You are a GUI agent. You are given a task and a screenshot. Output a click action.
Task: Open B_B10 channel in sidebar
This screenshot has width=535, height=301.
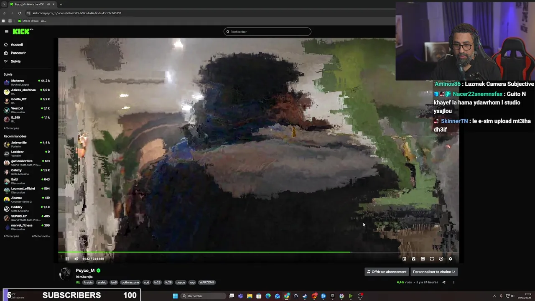[x=27, y=119]
